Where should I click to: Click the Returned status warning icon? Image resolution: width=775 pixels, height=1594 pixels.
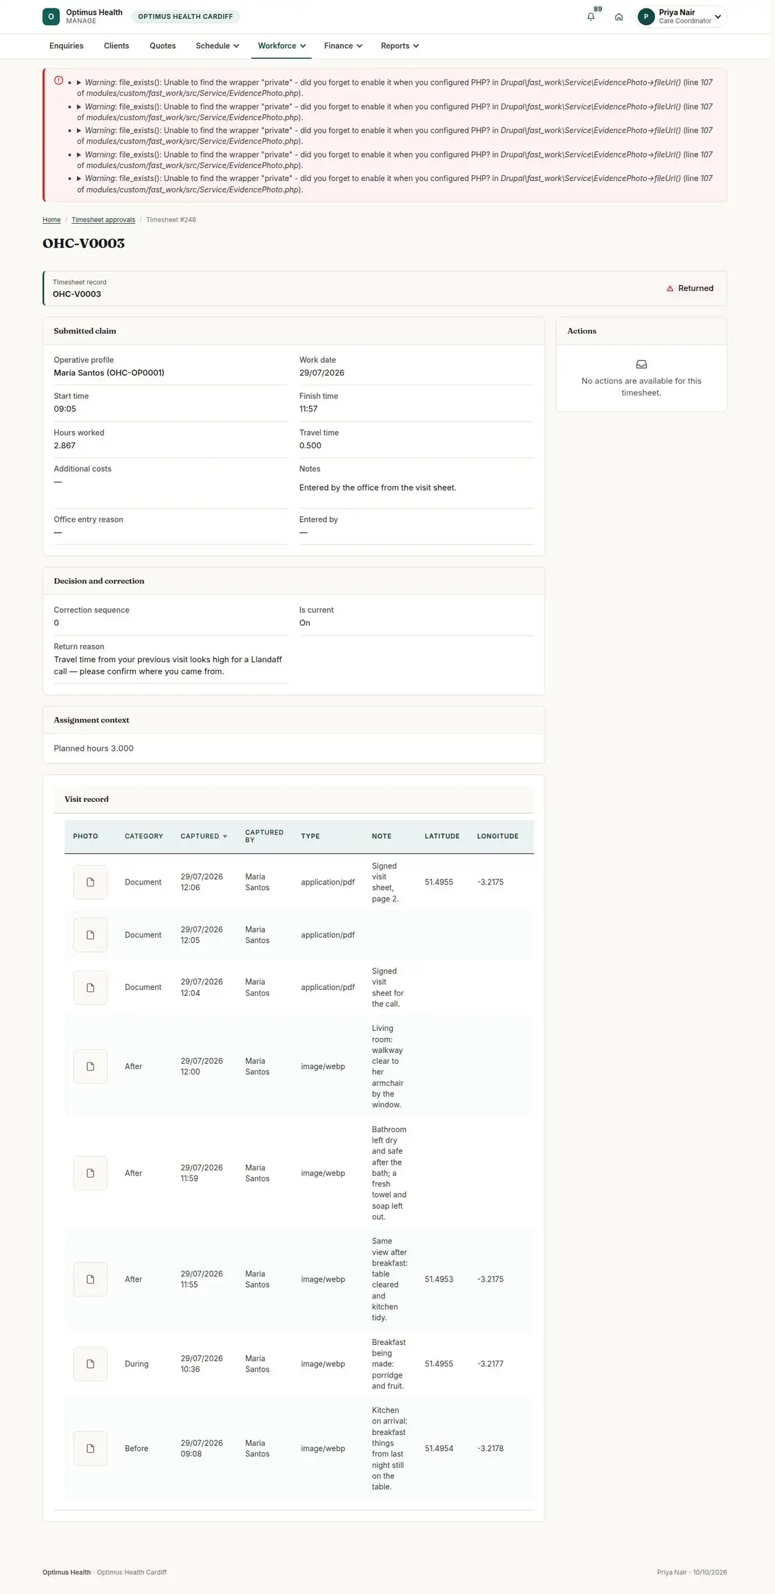pyautogui.click(x=670, y=288)
